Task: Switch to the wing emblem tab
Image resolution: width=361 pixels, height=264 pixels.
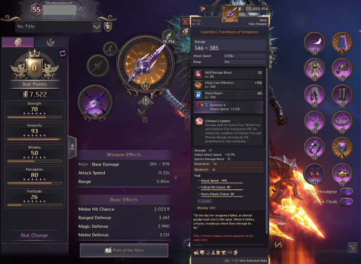Action: [x=51, y=42]
